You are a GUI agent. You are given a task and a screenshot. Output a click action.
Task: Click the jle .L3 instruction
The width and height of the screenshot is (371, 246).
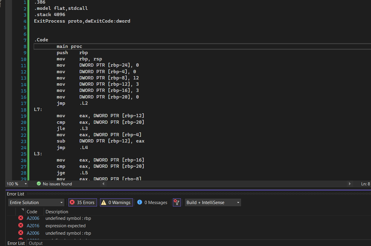point(72,129)
